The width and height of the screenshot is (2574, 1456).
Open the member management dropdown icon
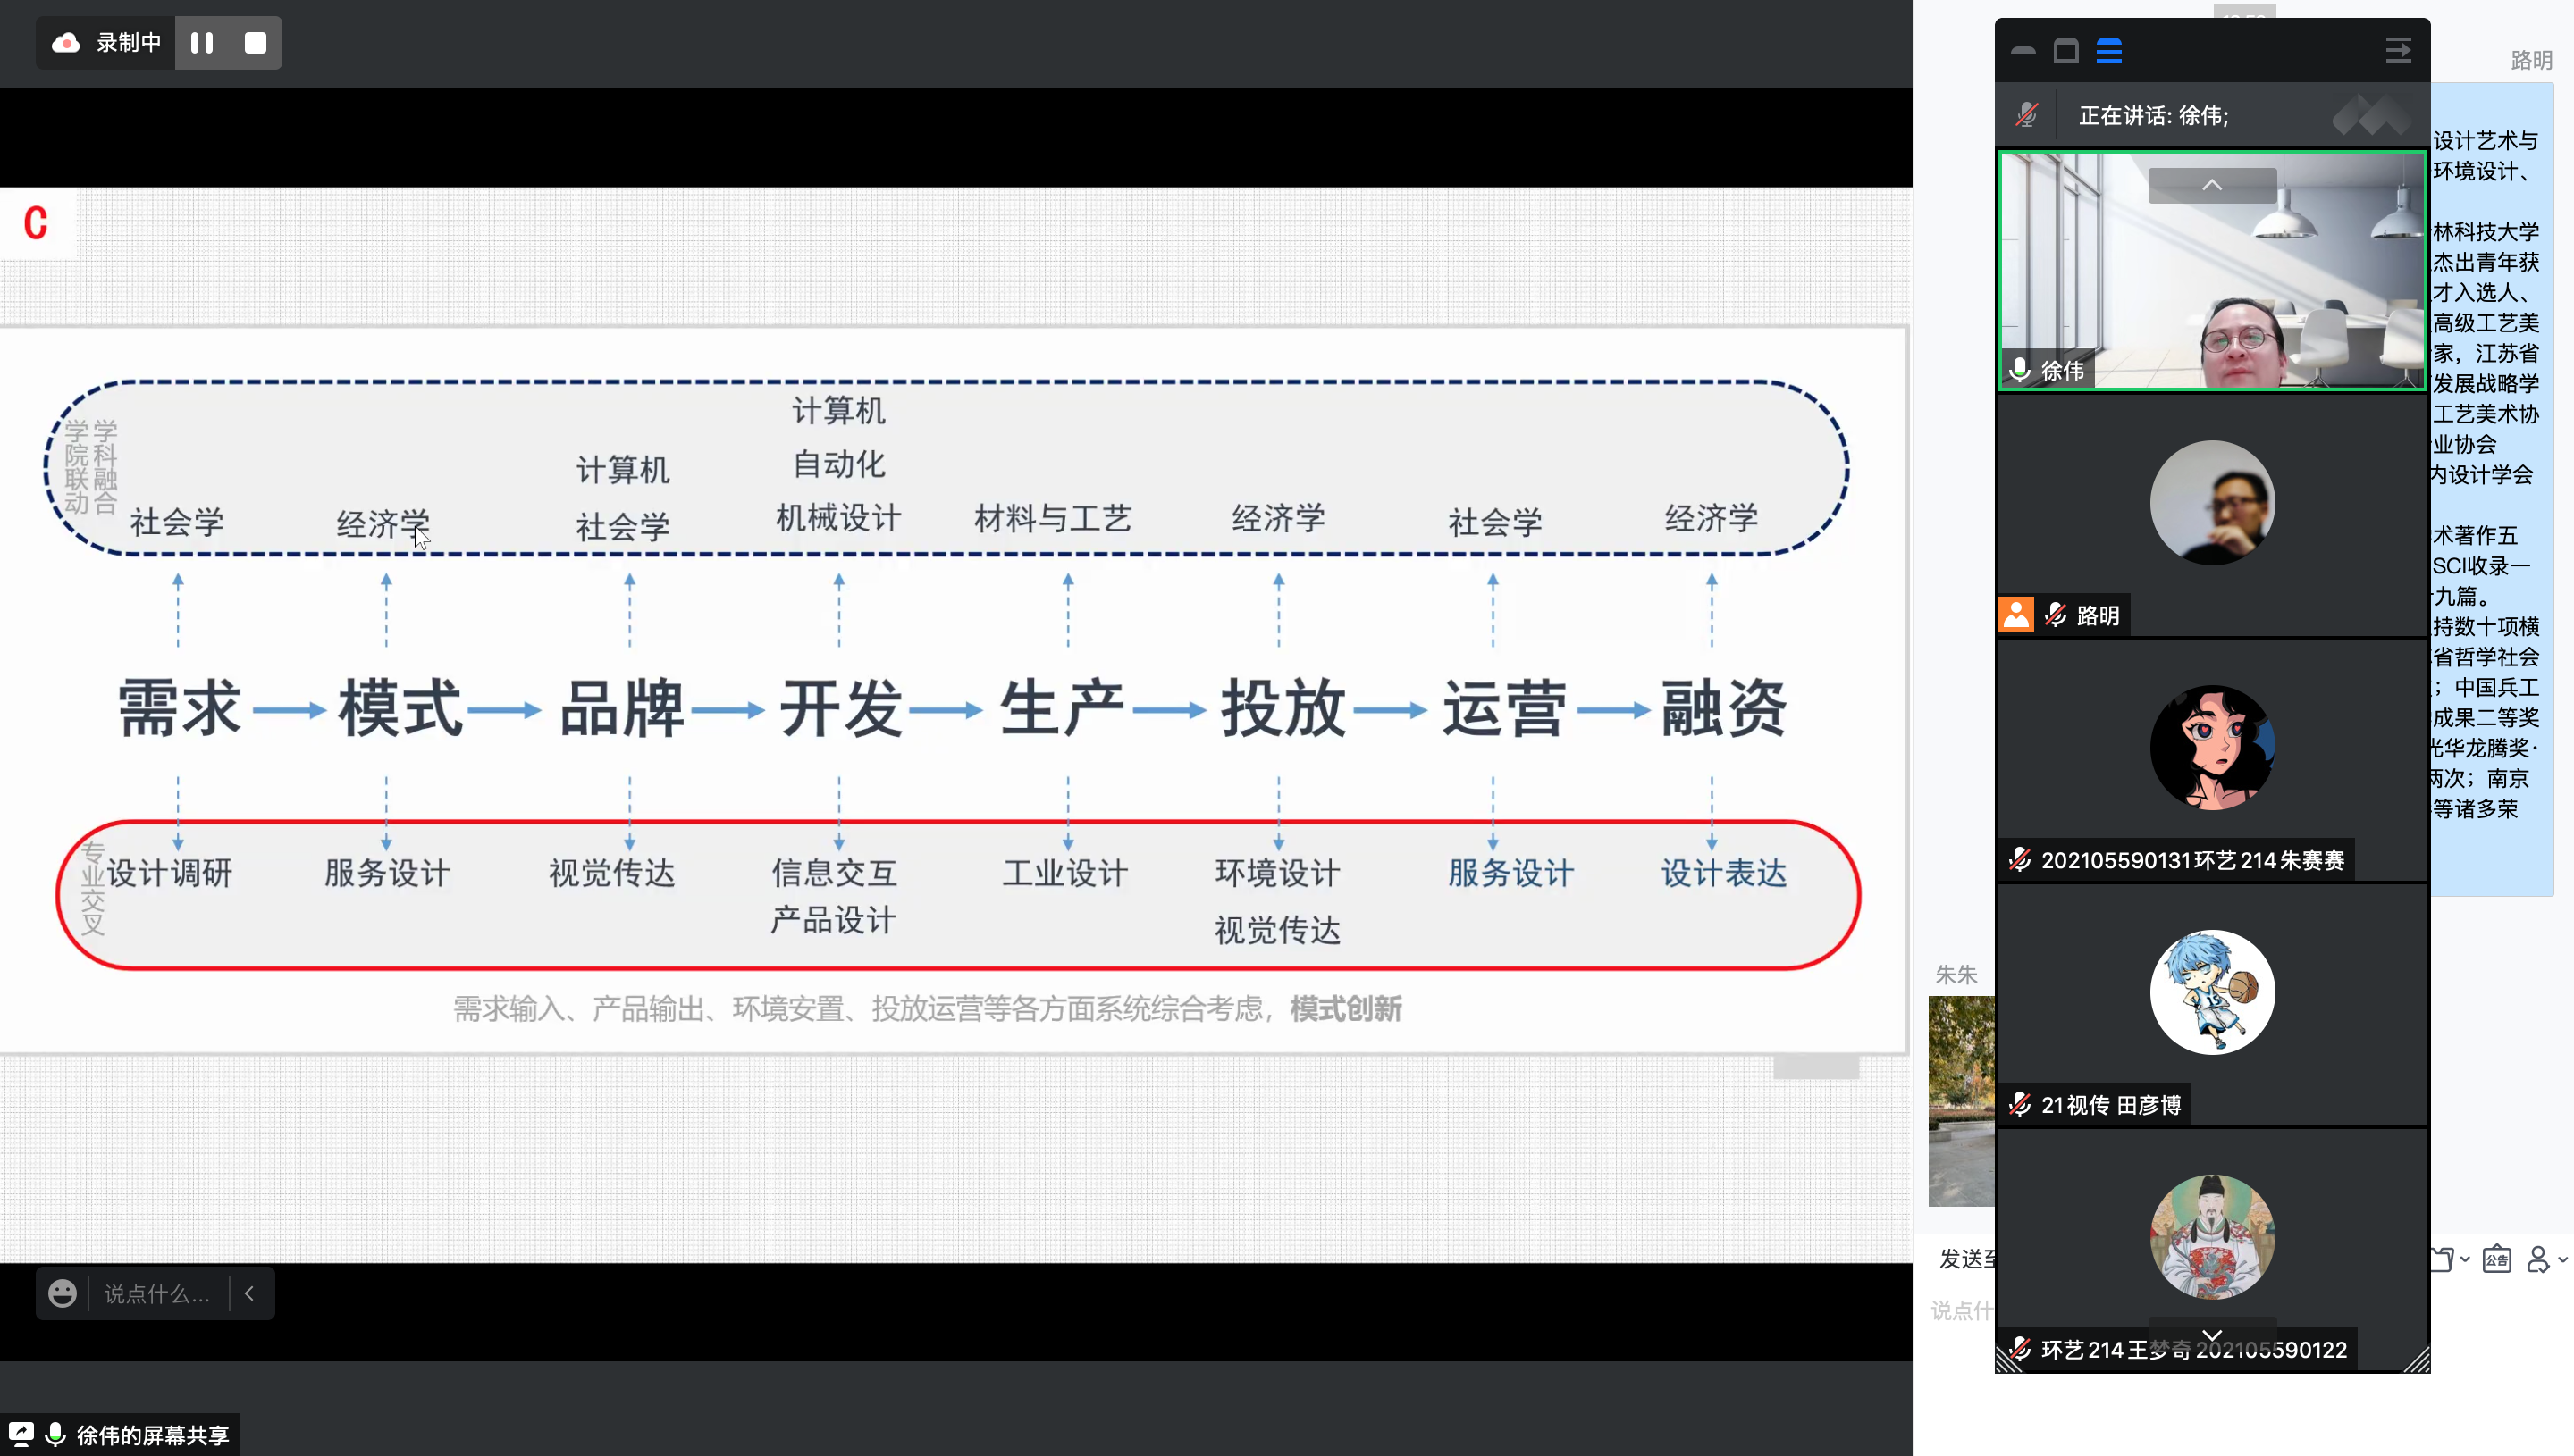[2545, 1259]
